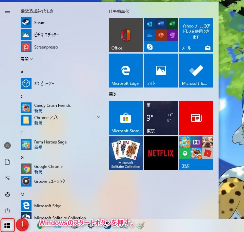Open Screenpresso from the app list
244x232 pixels.
[61, 47]
